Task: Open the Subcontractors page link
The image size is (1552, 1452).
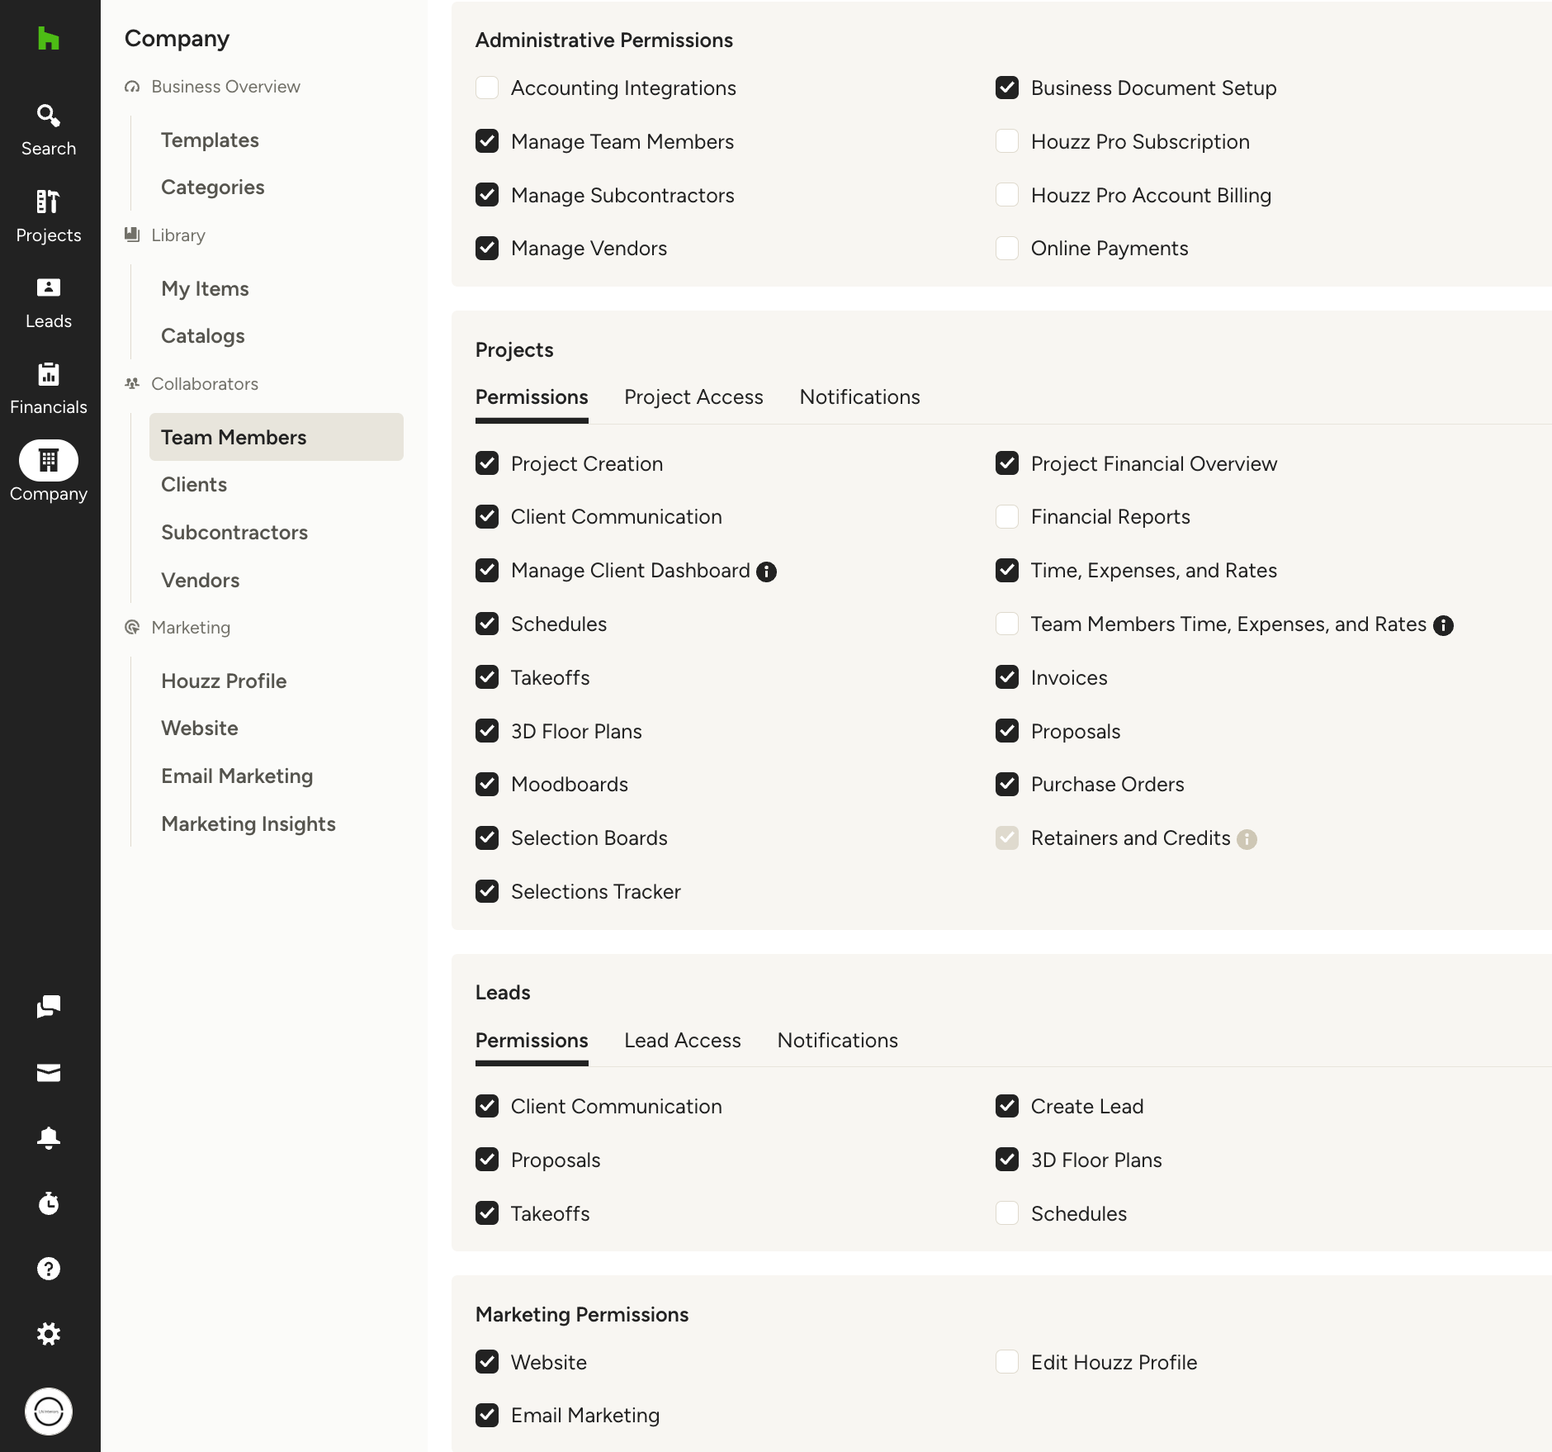Action: point(234,533)
